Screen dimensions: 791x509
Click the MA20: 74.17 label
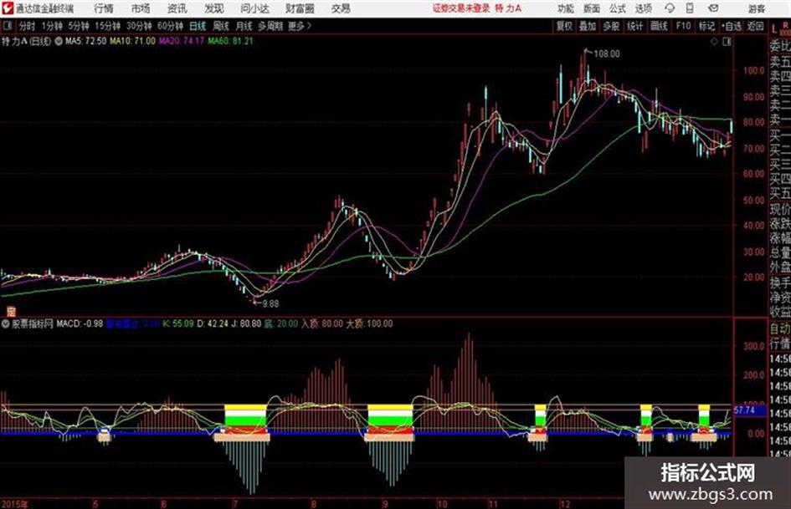click(182, 41)
